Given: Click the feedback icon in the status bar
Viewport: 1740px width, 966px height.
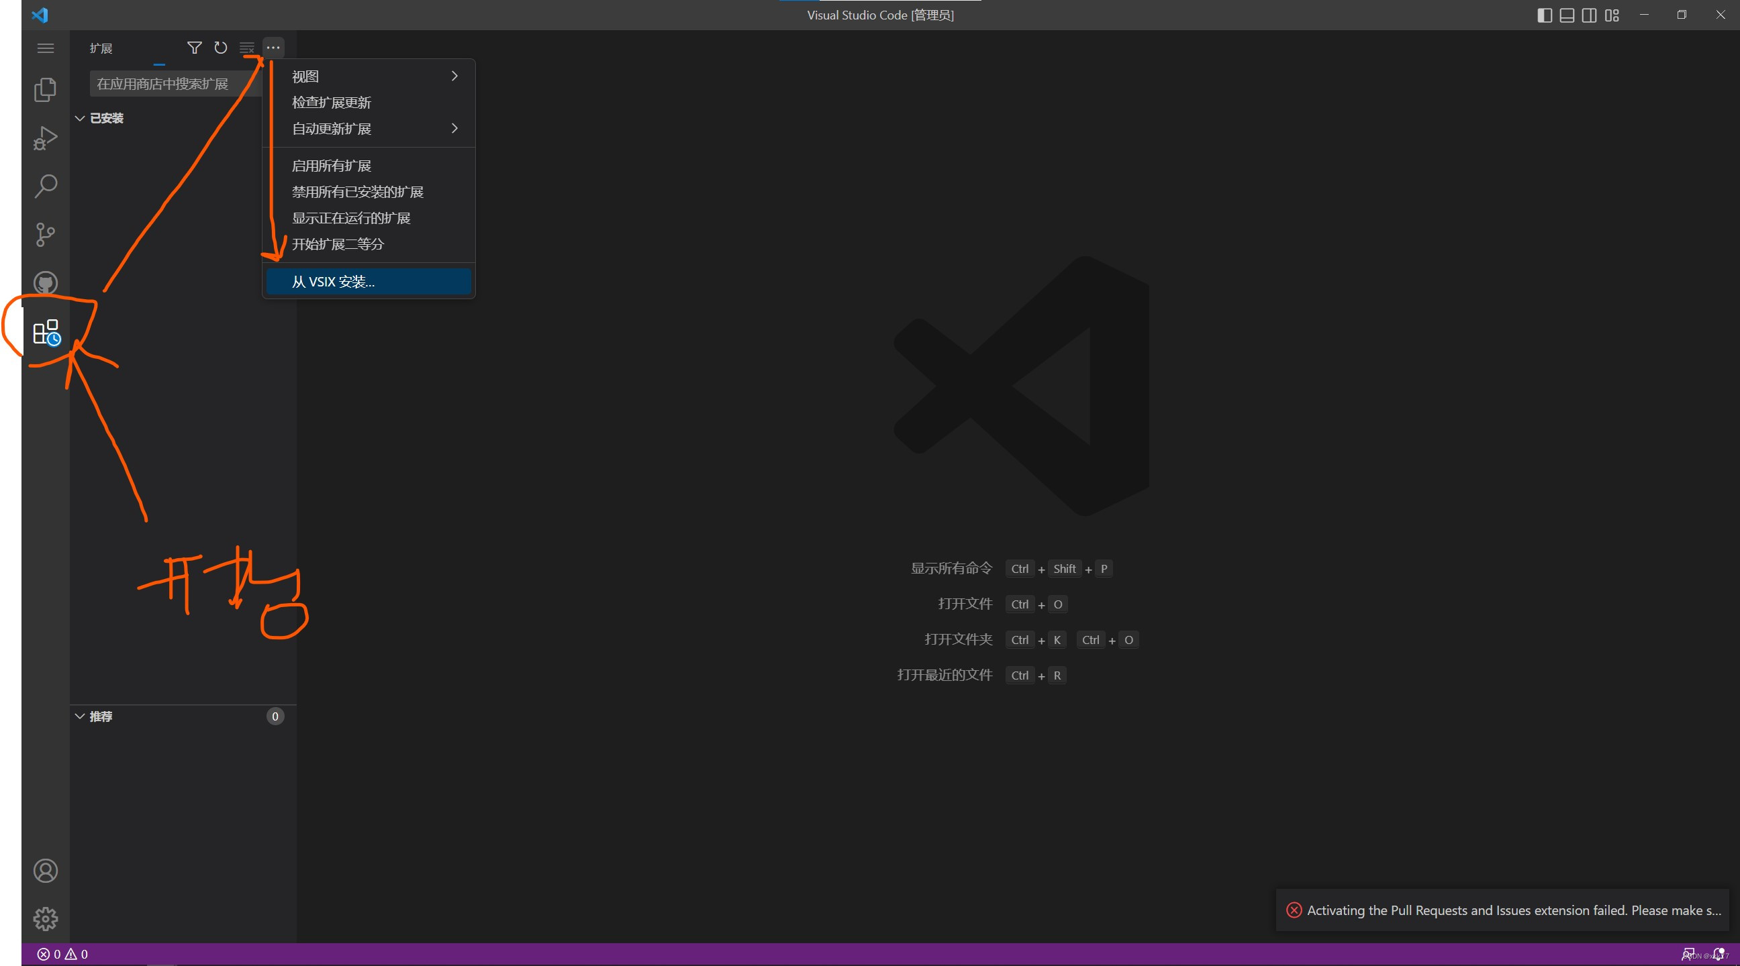Looking at the screenshot, I should coord(1688,954).
